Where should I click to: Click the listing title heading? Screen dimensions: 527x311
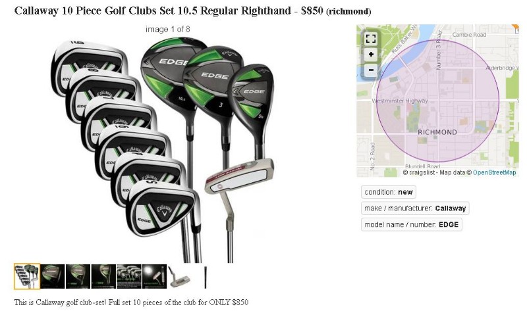coord(192,11)
